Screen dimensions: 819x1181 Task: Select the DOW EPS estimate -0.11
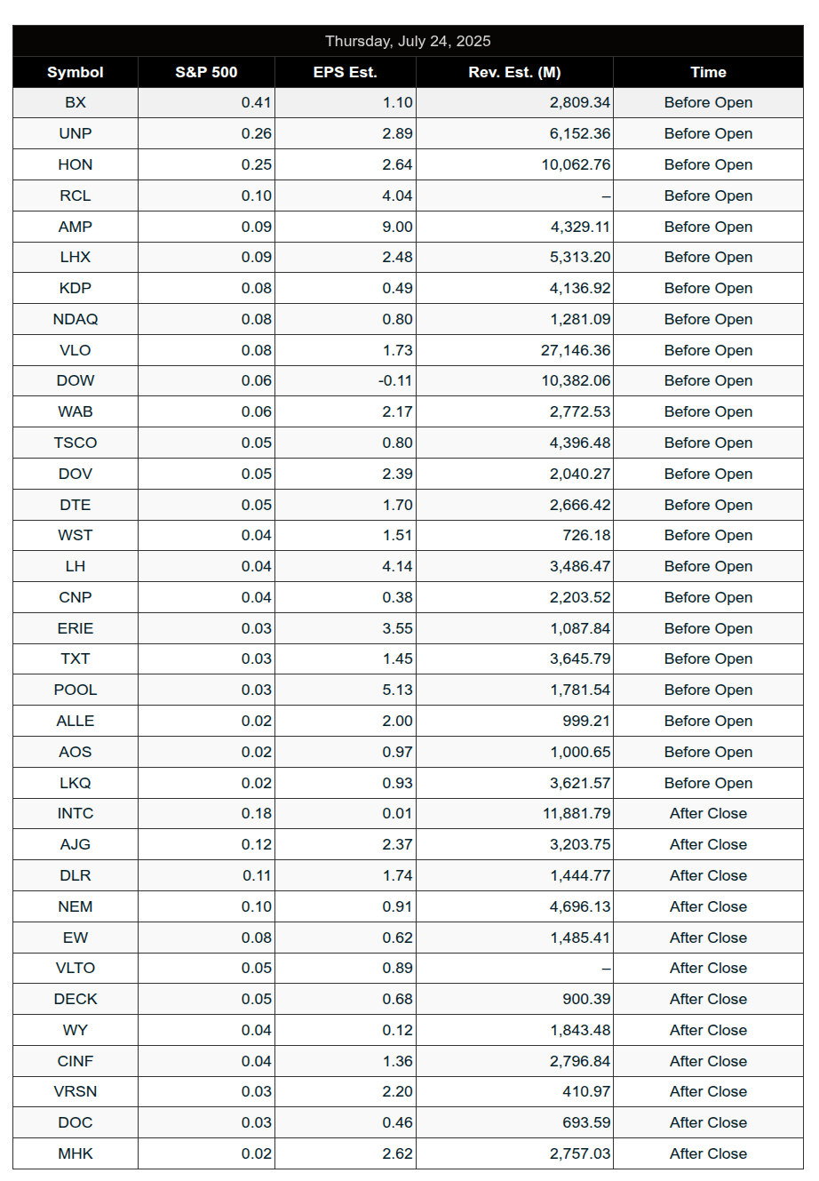[x=395, y=380]
